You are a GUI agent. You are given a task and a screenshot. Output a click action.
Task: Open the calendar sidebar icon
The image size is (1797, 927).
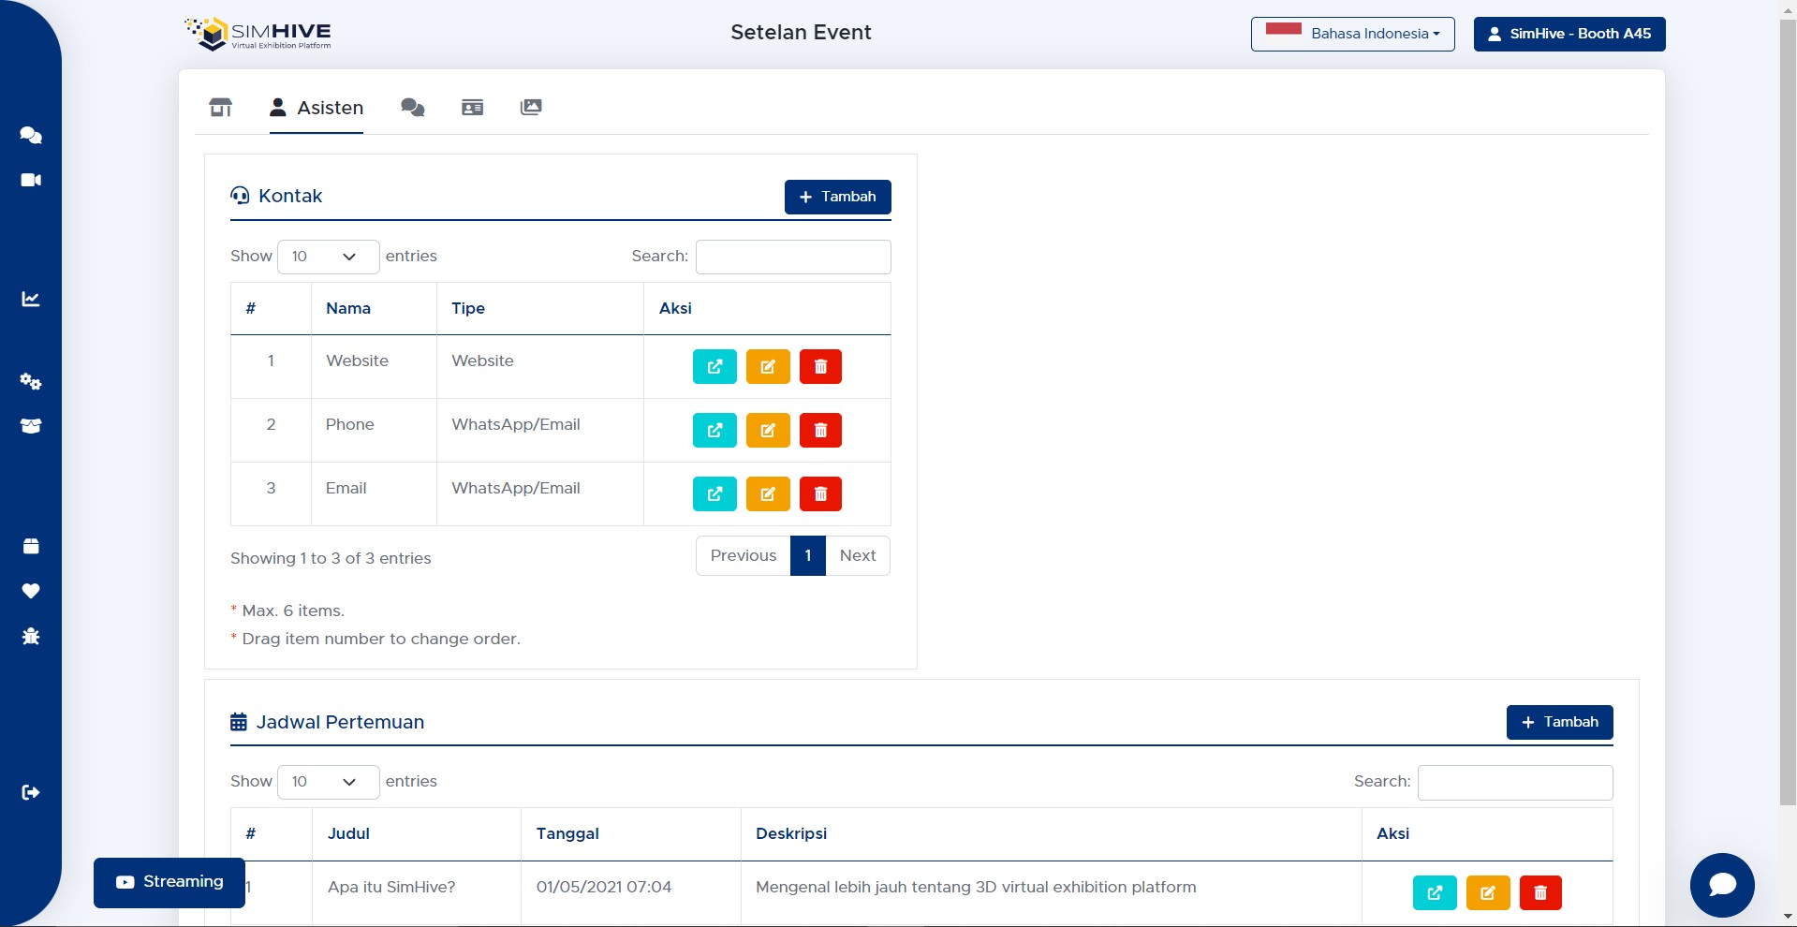click(31, 546)
